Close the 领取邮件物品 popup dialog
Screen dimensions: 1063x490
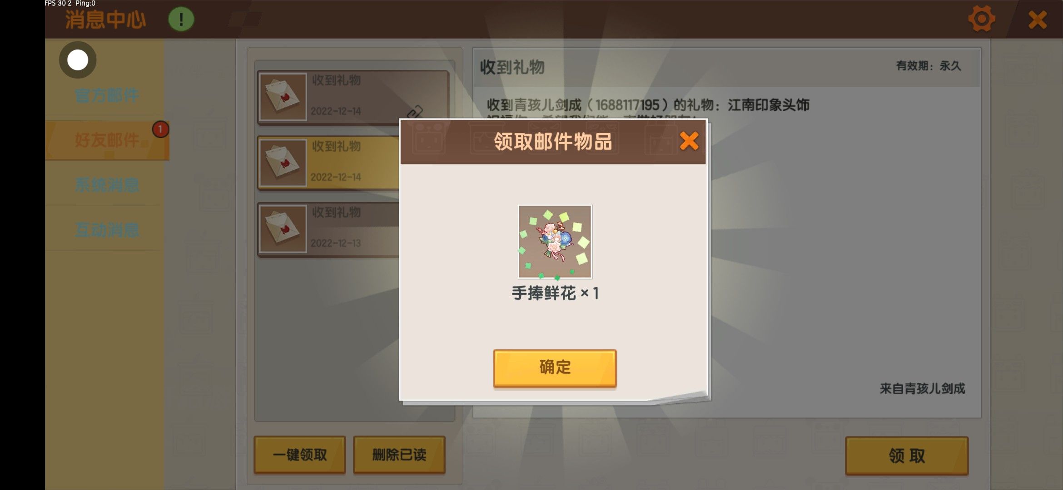(x=689, y=141)
